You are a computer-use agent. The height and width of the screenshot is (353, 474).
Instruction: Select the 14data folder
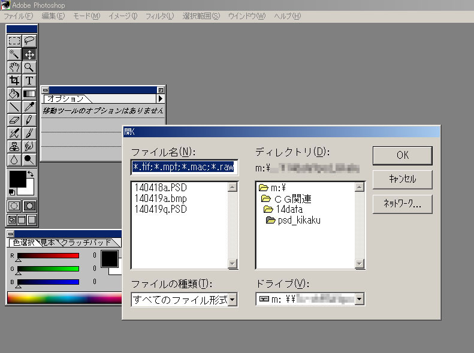[283, 209]
